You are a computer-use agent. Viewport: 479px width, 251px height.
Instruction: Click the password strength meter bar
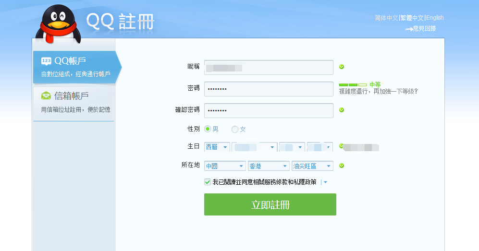(x=353, y=85)
